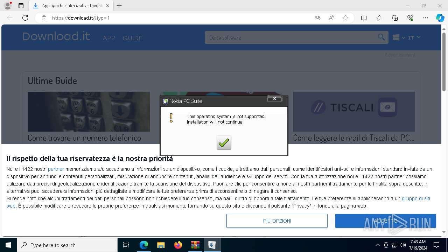Open 'Come leggere le mail di Tiscali' guide
The image size is (448, 252).
[353, 138]
